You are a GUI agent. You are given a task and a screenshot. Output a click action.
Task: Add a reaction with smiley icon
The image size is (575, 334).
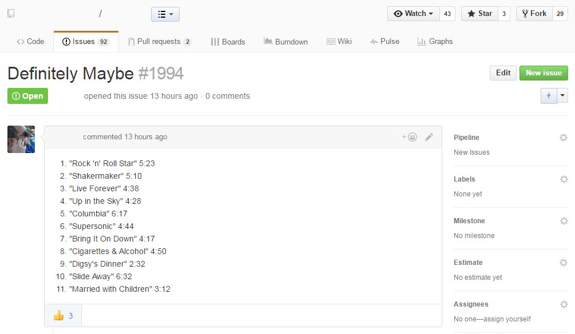[x=409, y=137]
